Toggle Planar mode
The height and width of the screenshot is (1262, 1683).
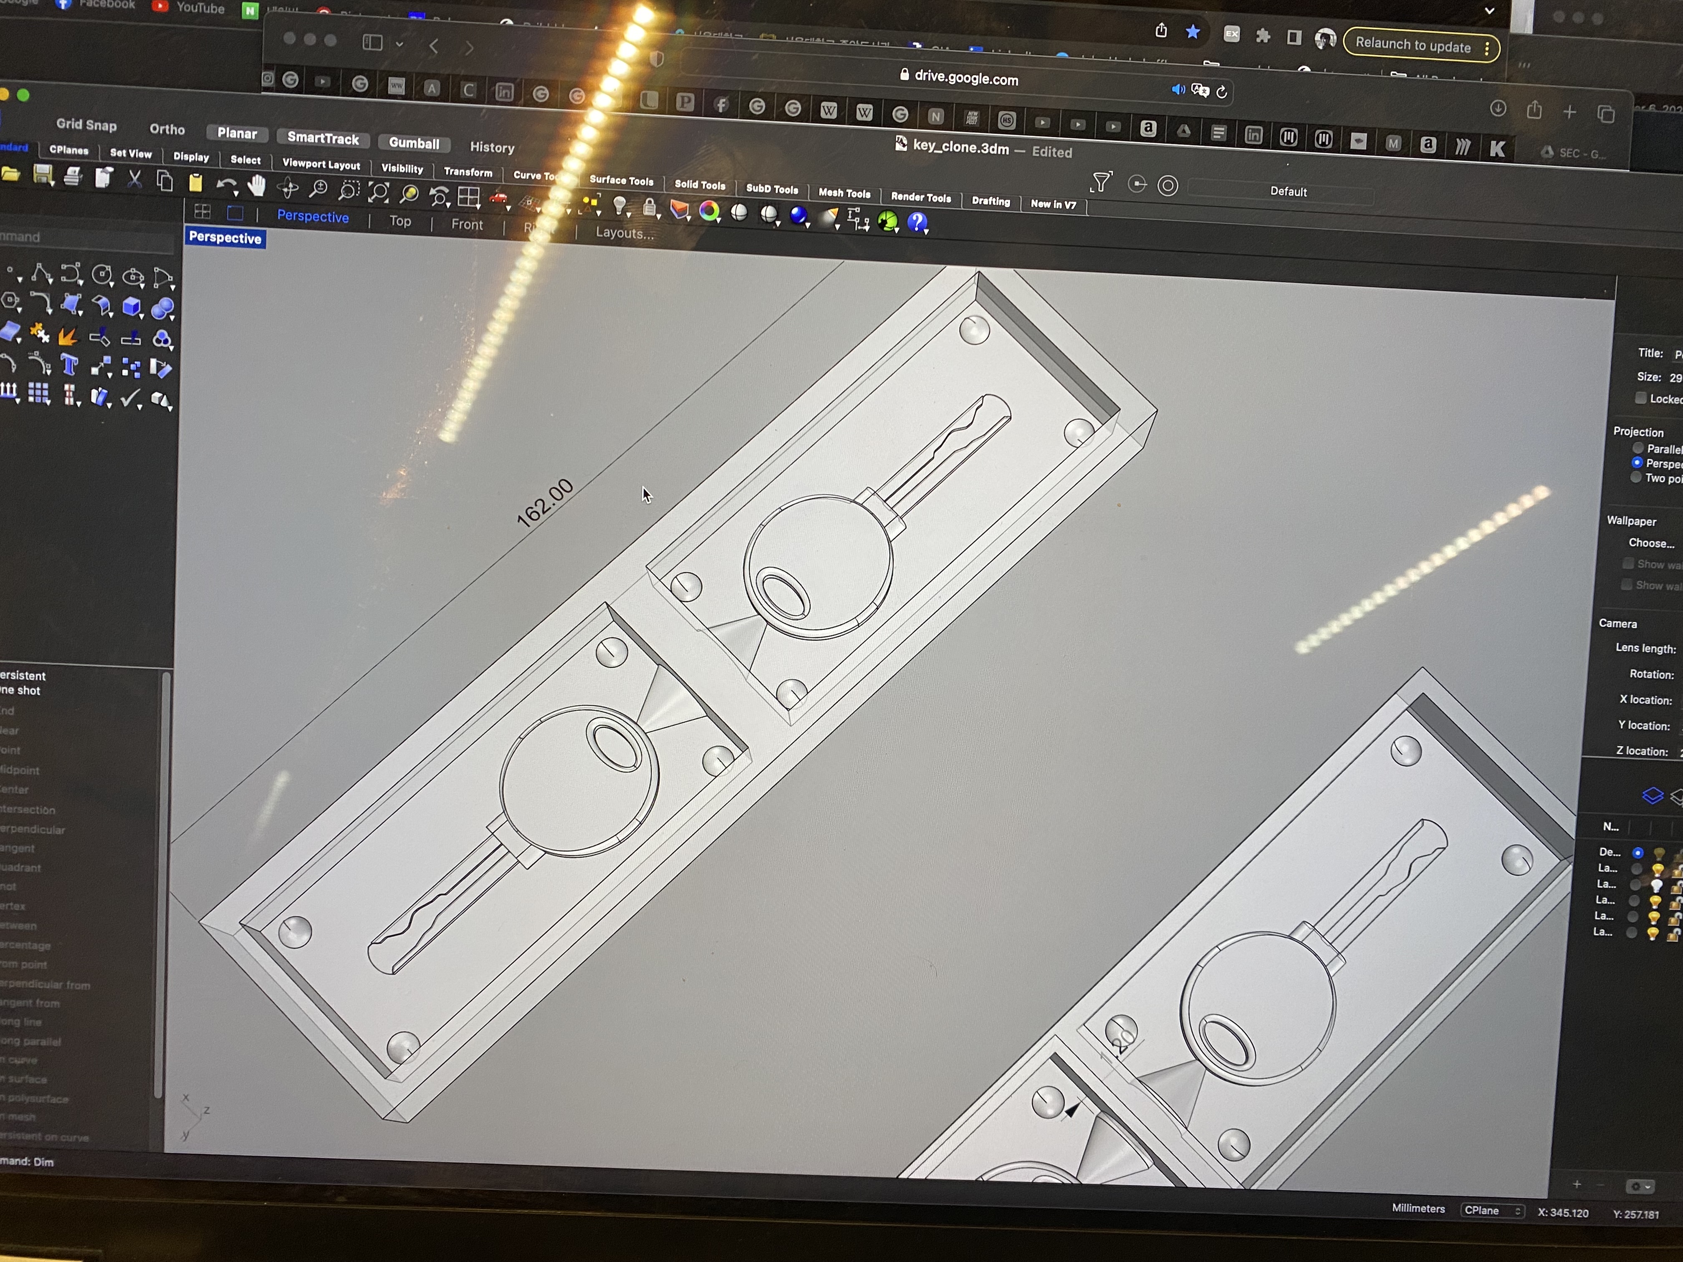coord(238,133)
